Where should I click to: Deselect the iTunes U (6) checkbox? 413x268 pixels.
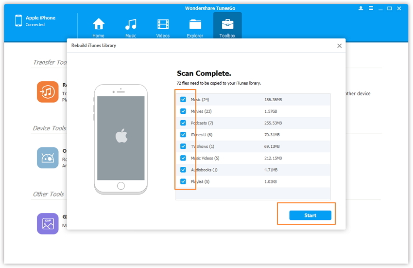(x=183, y=135)
